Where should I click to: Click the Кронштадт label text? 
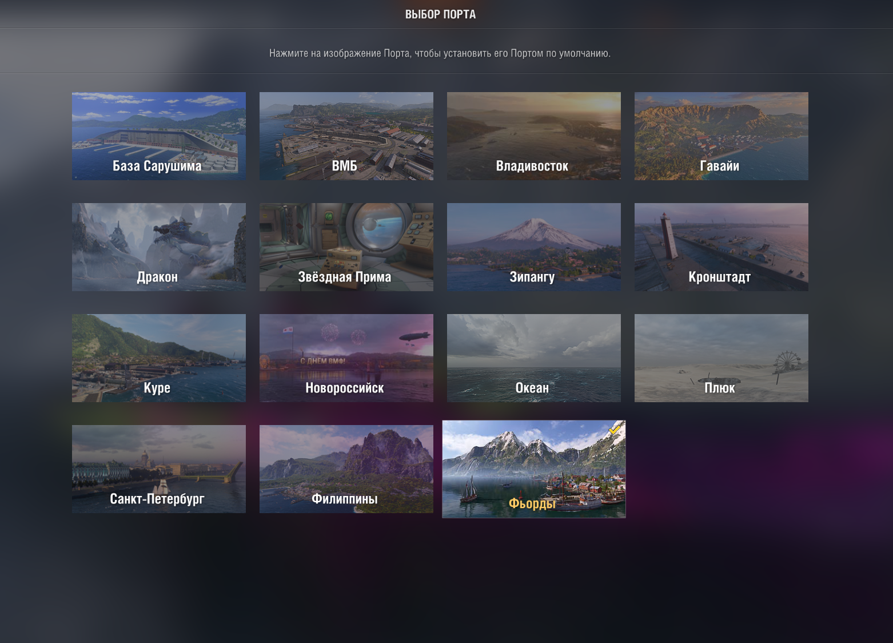pos(720,277)
